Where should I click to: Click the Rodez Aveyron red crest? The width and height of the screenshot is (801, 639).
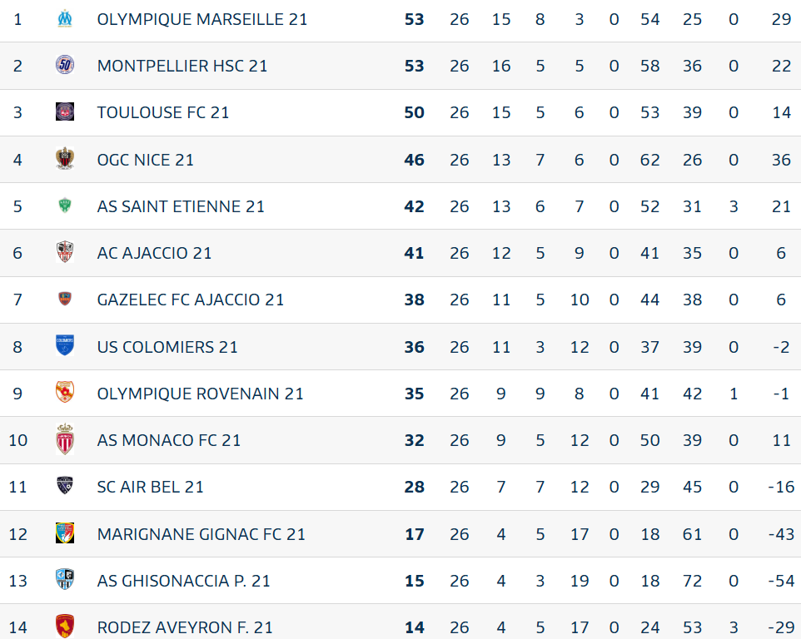coord(65,627)
